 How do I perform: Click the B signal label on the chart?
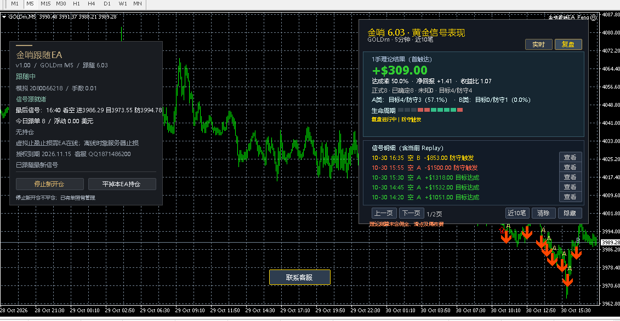578,240
